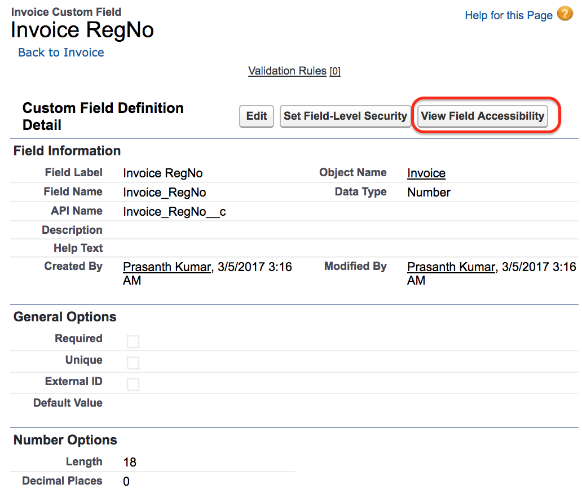Open the Help for this Page link
The width and height of the screenshot is (582, 497).
[x=509, y=15]
